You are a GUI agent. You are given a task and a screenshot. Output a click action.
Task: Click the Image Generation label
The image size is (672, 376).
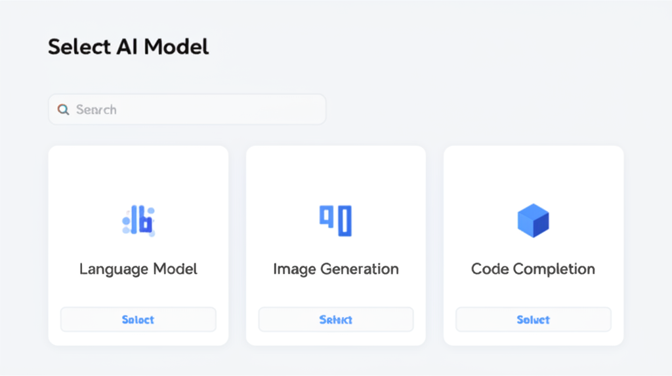(x=336, y=269)
